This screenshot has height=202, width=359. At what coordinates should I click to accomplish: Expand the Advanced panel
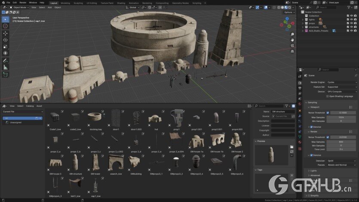click(315, 175)
